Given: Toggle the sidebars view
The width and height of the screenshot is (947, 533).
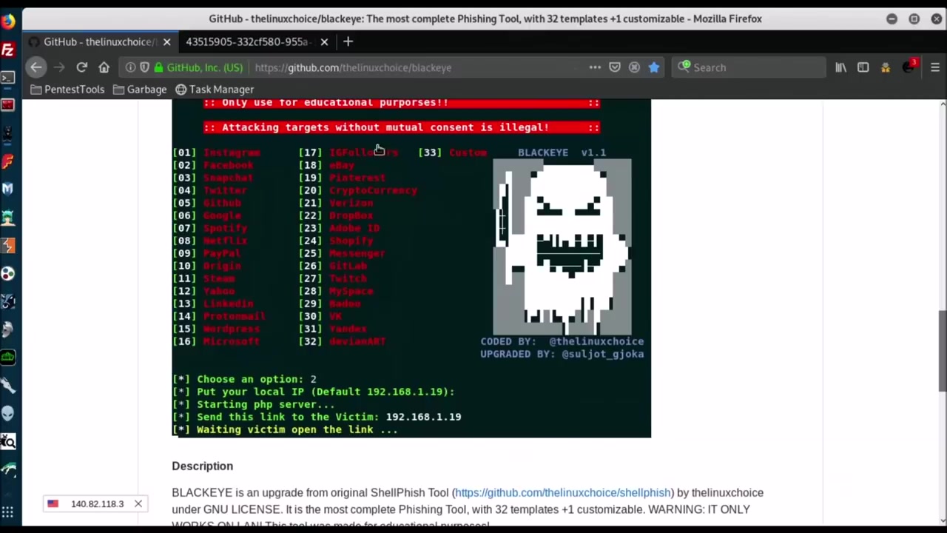Looking at the screenshot, I should click(x=863, y=67).
